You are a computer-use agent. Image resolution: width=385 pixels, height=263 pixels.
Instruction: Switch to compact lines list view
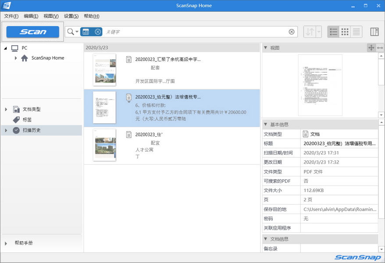356,32
